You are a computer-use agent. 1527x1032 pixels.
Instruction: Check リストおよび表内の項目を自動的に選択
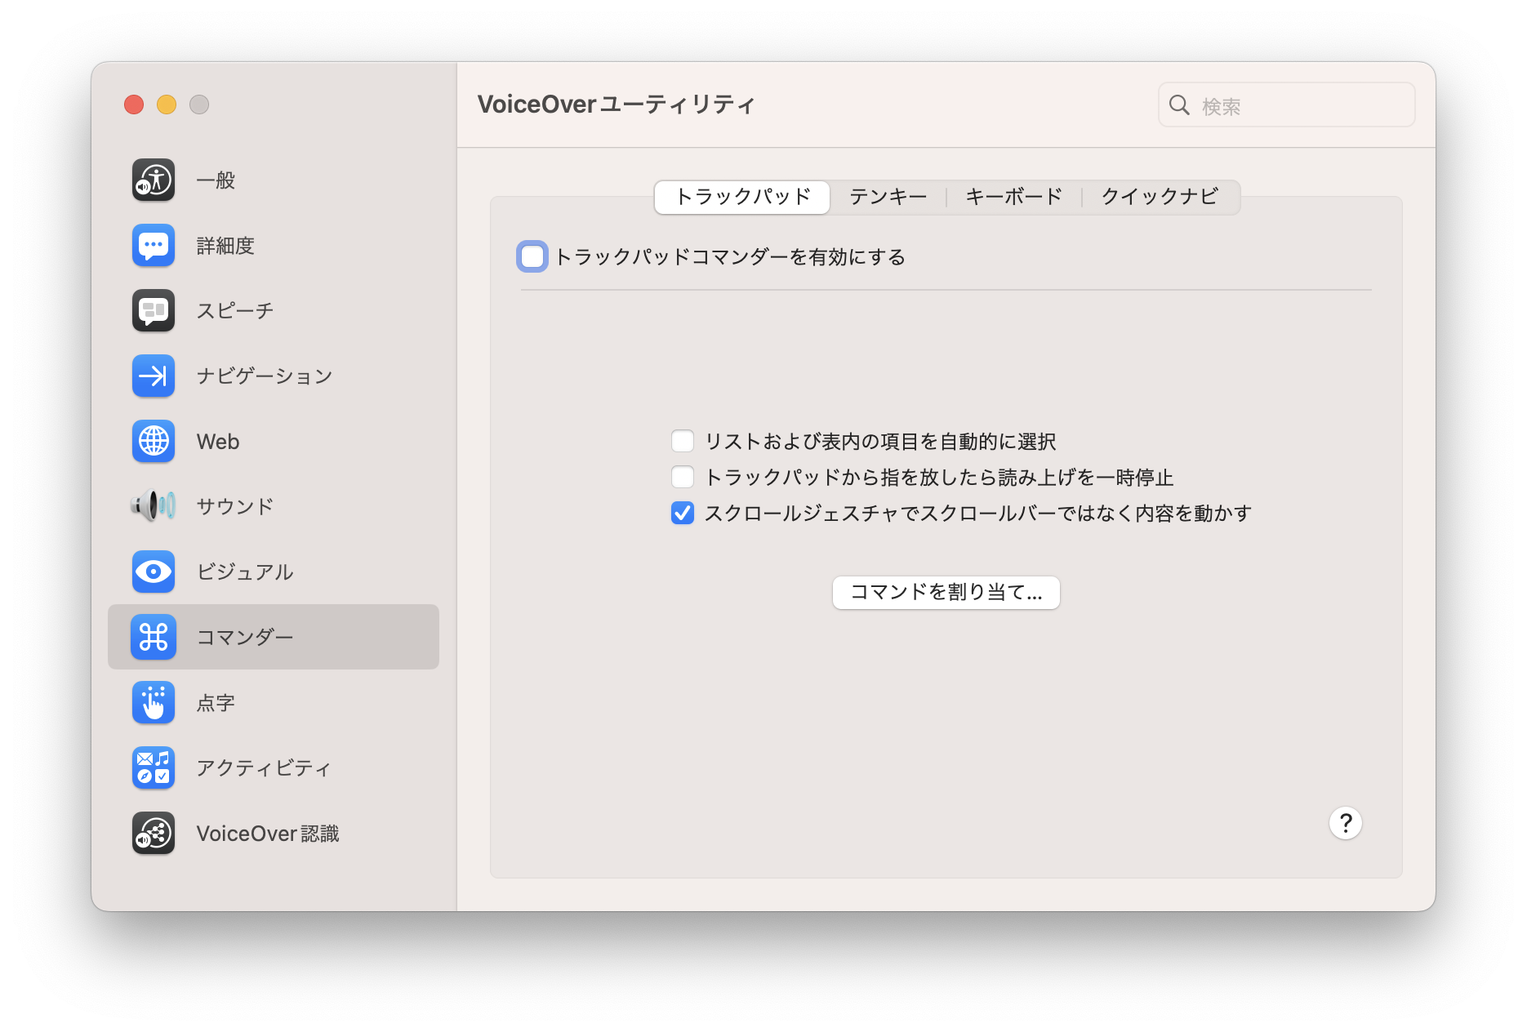pos(682,441)
